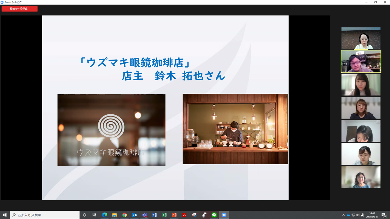
Task: Click the text 店主 鈴木 拓也さん
Action: pyautogui.click(x=173, y=75)
